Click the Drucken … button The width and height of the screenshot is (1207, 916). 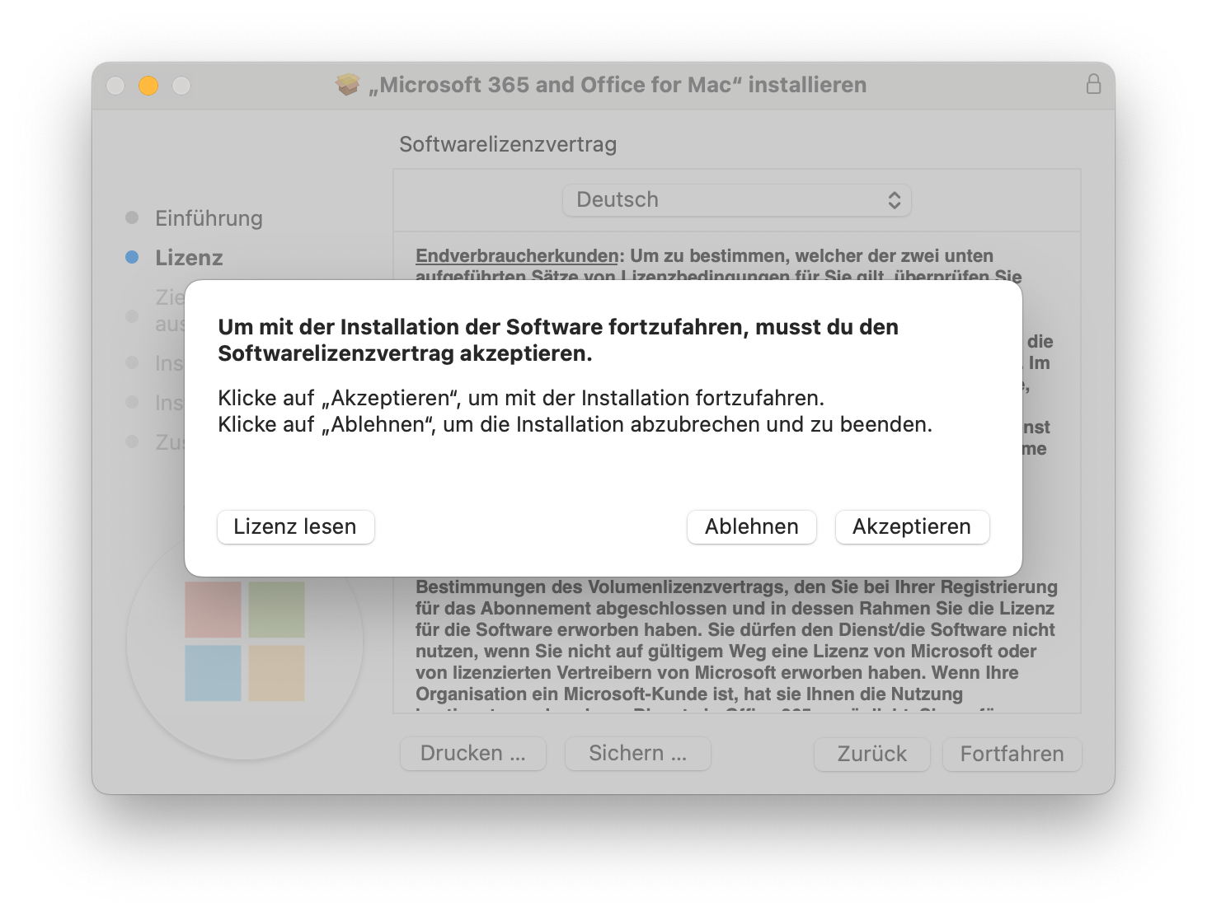(x=472, y=754)
